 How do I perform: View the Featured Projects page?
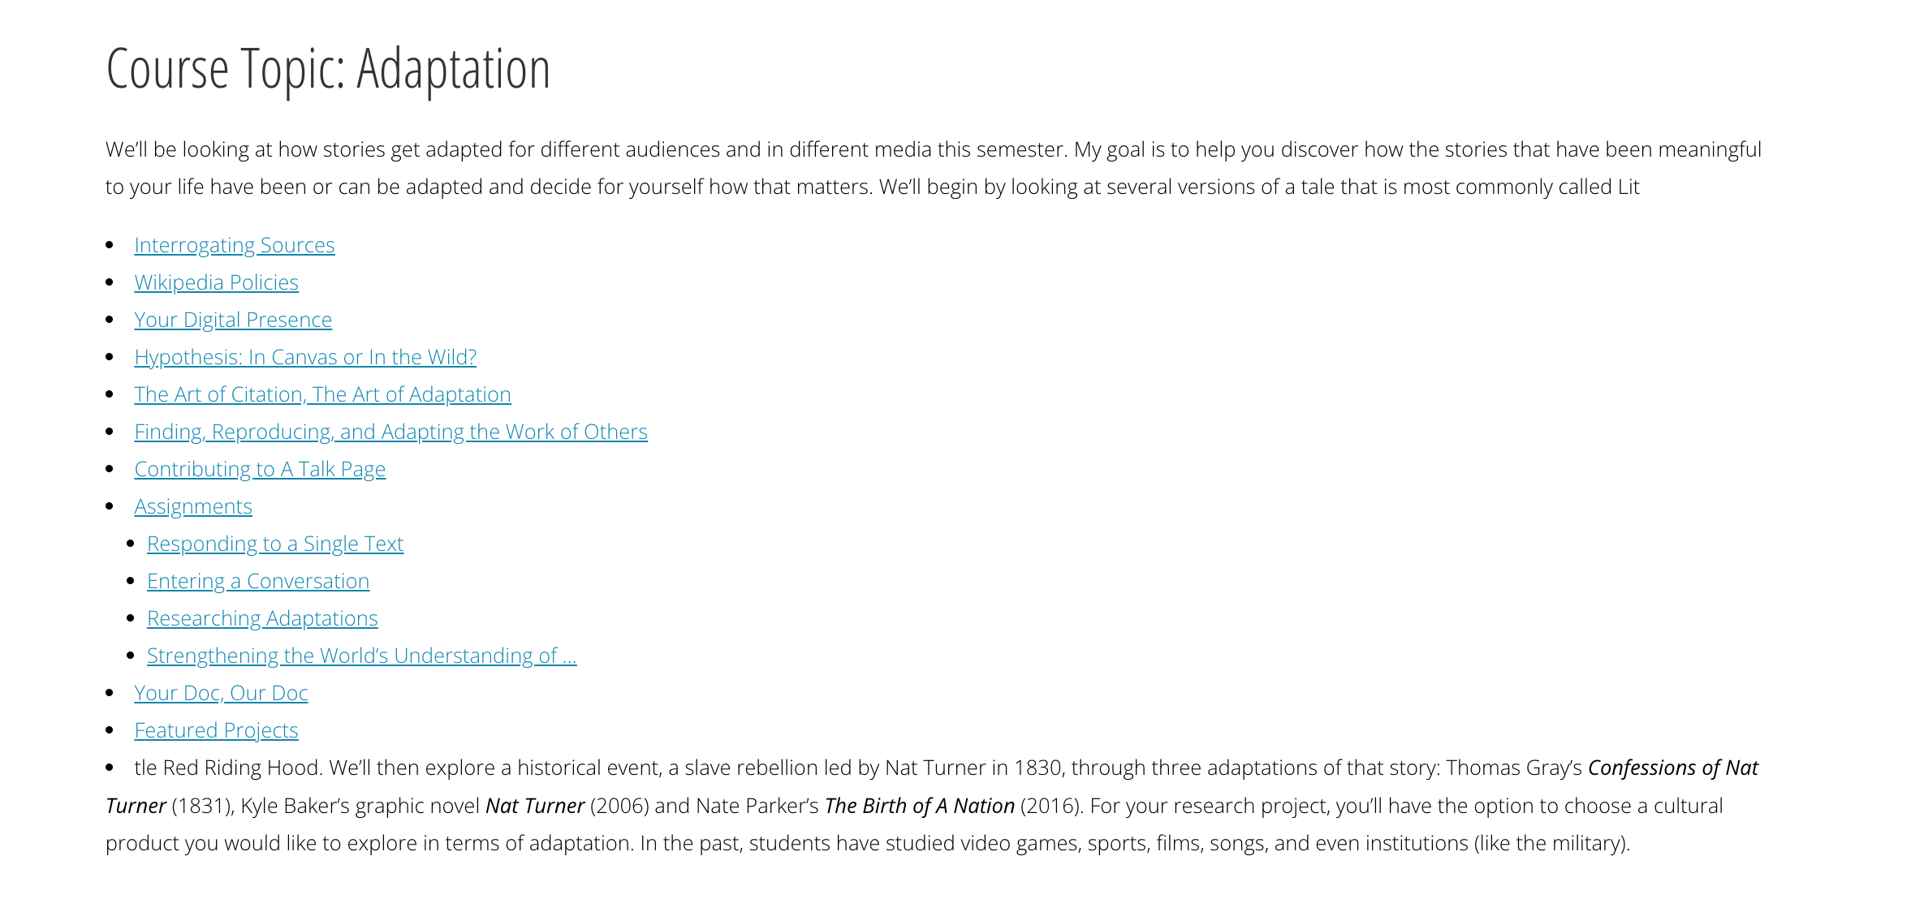pos(216,729)
